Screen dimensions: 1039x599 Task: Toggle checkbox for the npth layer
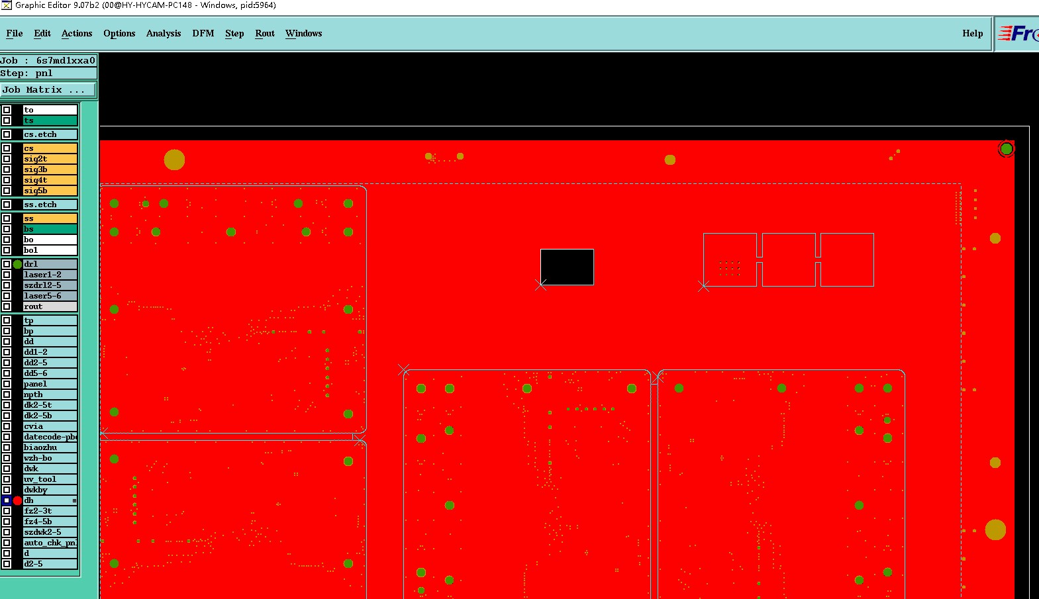click(7, 394)
